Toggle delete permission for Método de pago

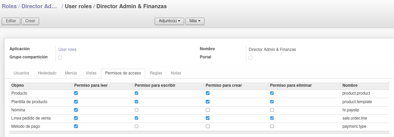272,126
